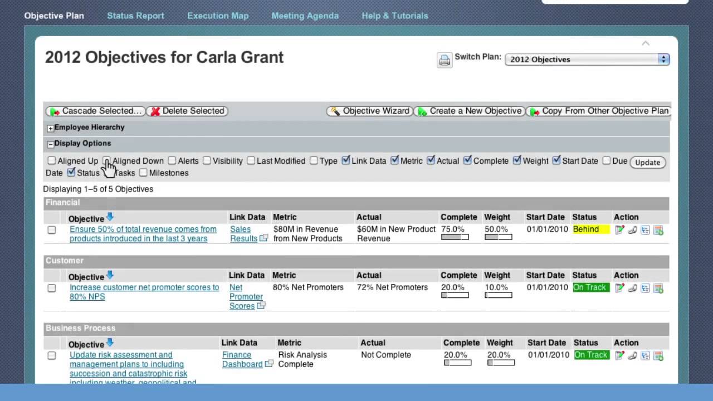Click the On Track status of the net promoter objective
The image size is (713, 401).
tap(591, 287)
